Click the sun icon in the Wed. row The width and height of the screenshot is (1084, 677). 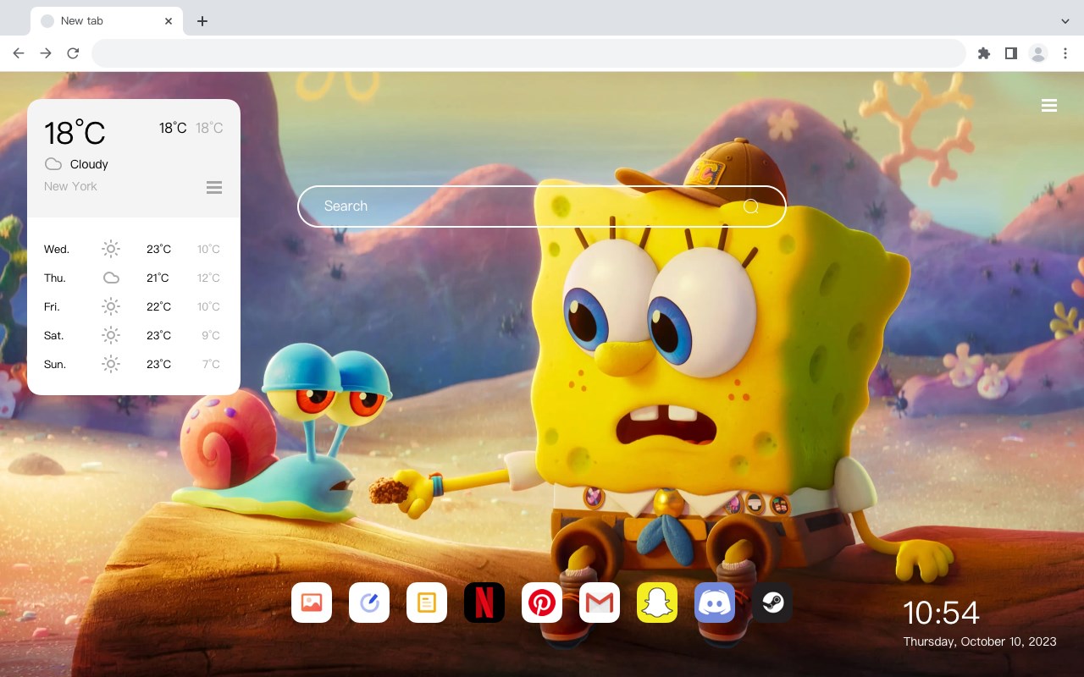111,249
